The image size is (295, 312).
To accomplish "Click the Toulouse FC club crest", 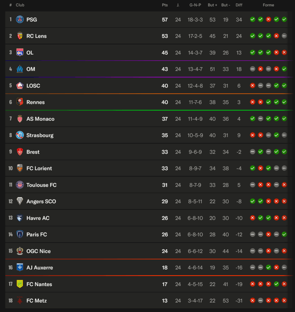I will tap(20, 185).
